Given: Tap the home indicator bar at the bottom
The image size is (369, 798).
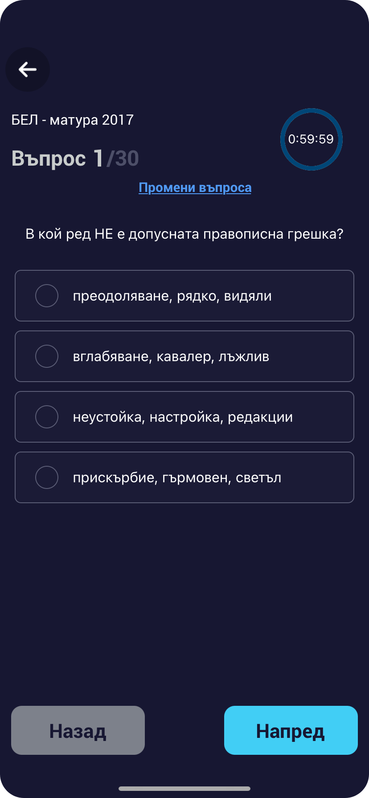Looking at the screenshot, I should pos(184,789).
